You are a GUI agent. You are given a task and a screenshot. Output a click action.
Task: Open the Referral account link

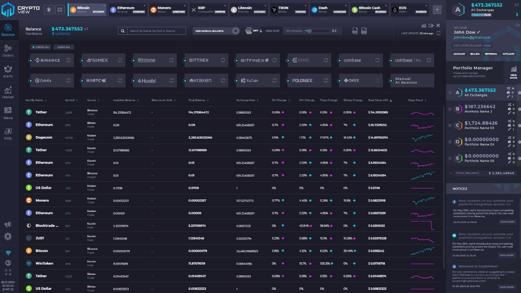pyautogui.click(x=491, y=54)
